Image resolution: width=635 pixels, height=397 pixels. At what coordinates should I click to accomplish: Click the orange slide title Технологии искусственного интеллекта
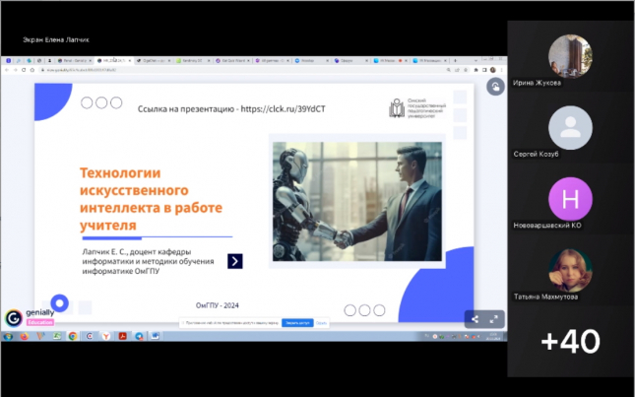pyautogui.click(x=151, y=199)
